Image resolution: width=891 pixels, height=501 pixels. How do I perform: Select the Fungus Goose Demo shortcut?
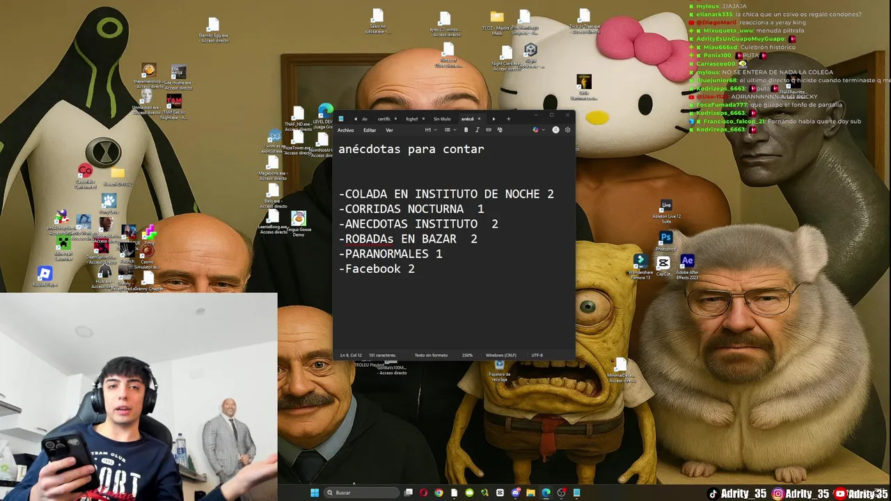click(x=299, y=225)
